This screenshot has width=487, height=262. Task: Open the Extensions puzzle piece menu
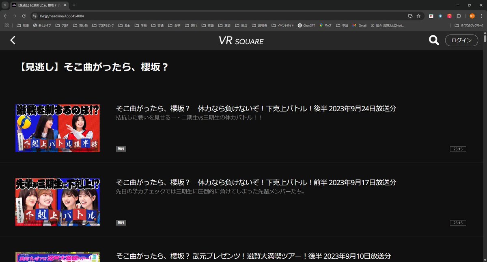pos(459,16)
